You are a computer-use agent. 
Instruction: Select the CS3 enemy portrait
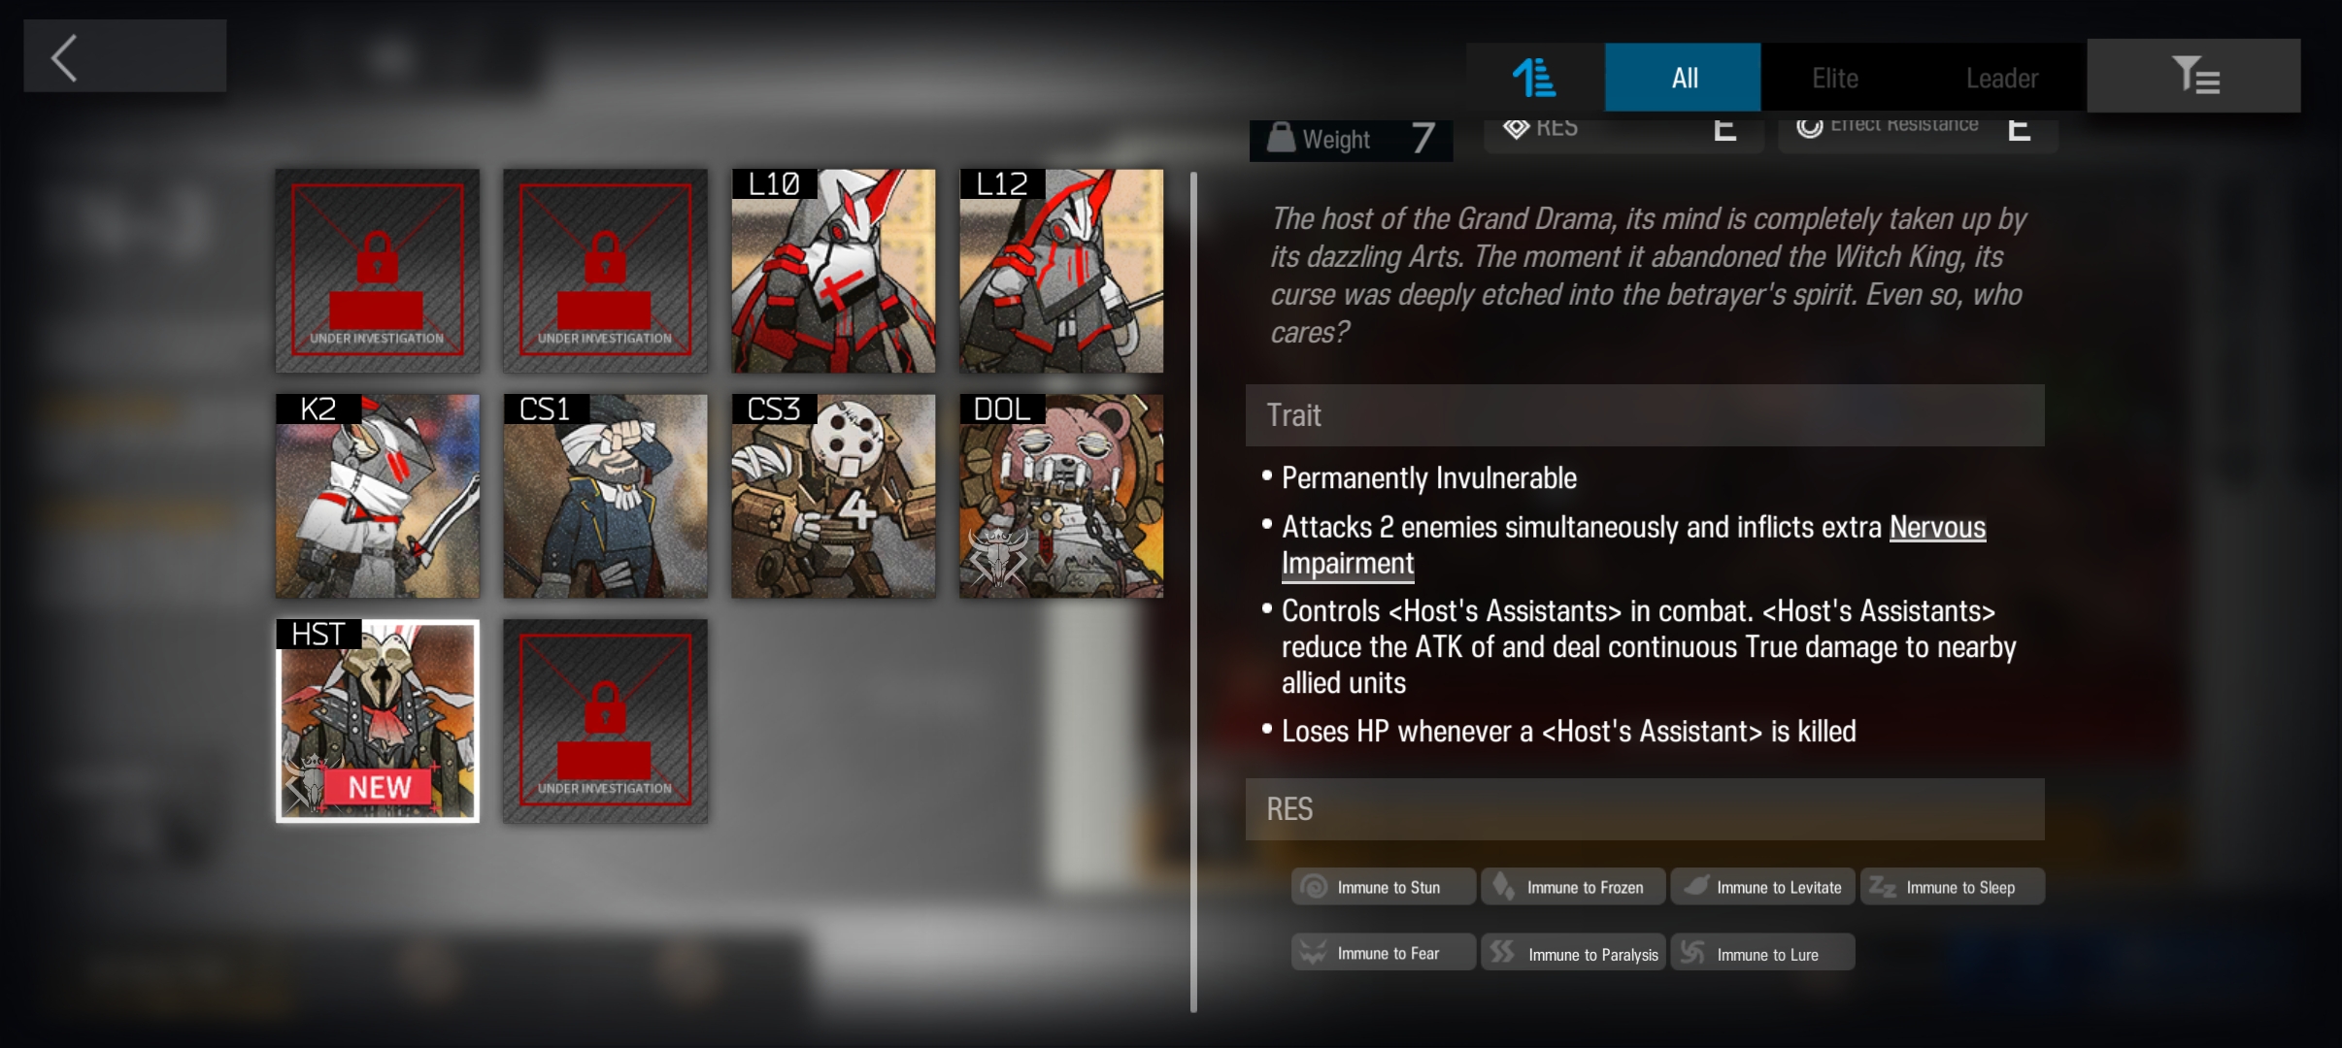point(833,496)
